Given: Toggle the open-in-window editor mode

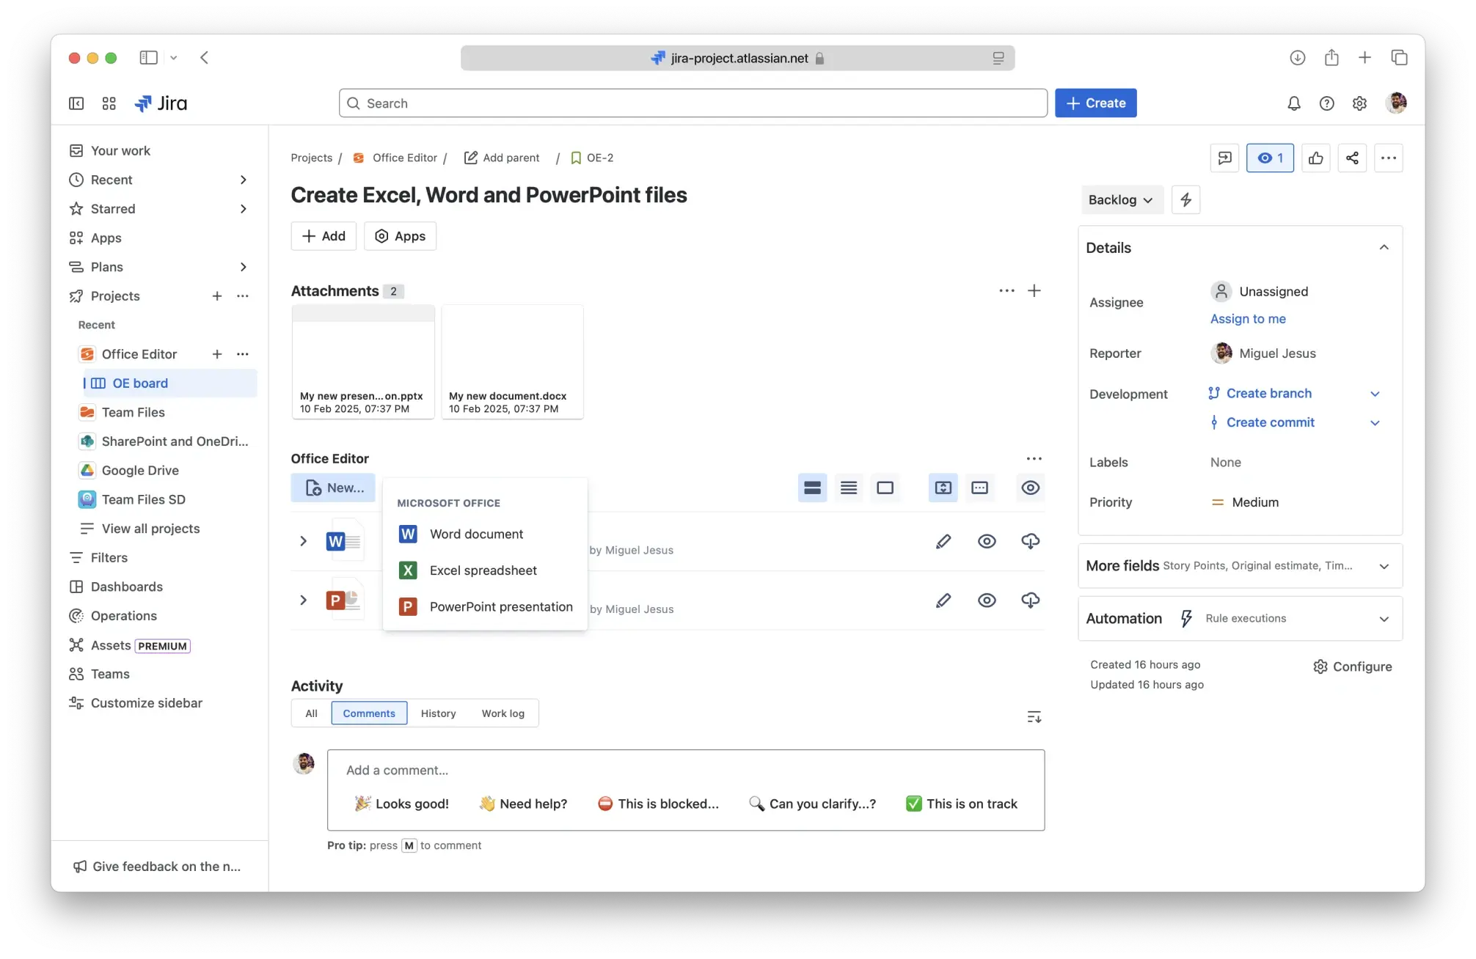Looking at the screenshot, I should coord(943,488).
